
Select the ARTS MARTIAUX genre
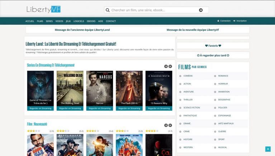[x=226, y=123]
